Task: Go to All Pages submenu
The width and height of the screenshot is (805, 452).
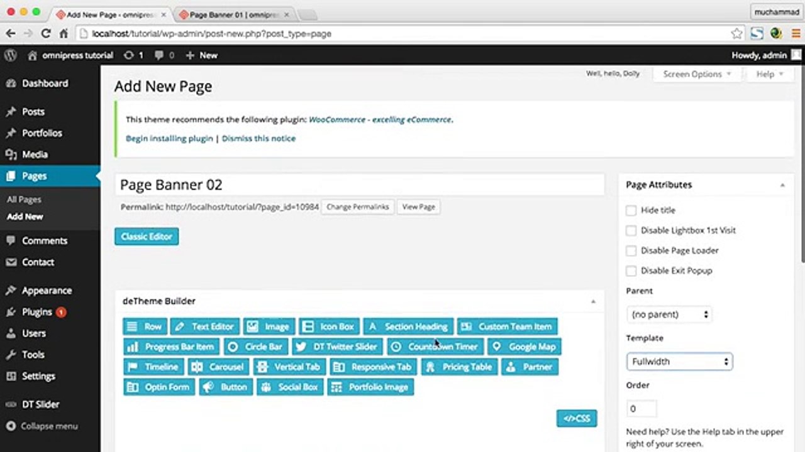Action: click(24, 200)
